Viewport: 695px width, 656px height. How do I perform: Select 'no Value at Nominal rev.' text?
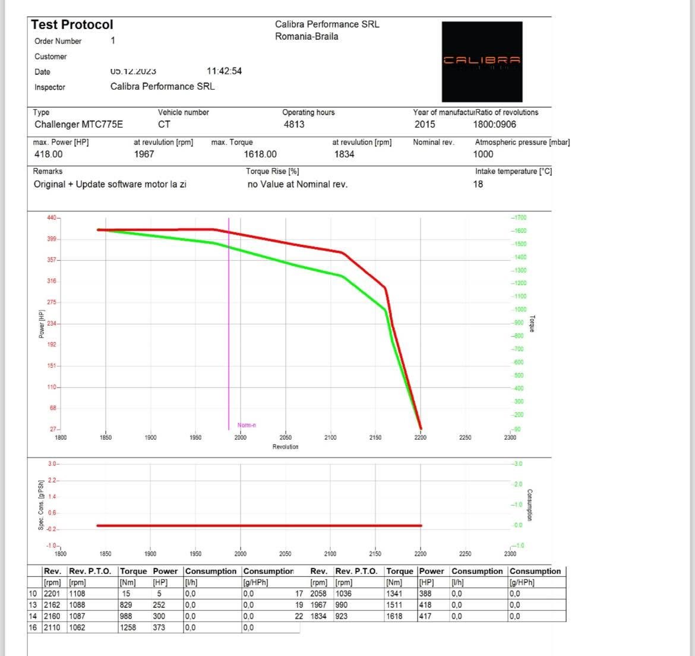pyautogui.click(x=298, y=184)
